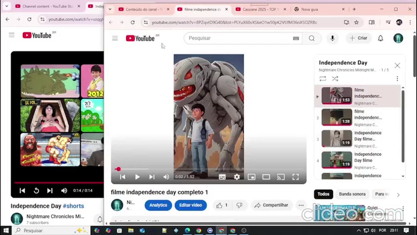Reload the page in front browser
This screenshot has width=417, height=235.
pyautogui.click(x=133, y=22)
